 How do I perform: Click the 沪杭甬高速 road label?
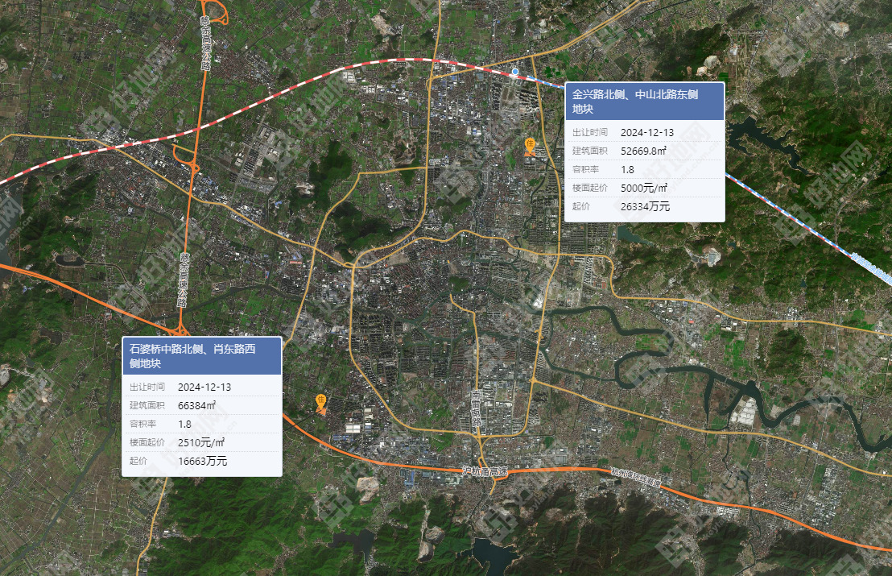coord(484,471)
